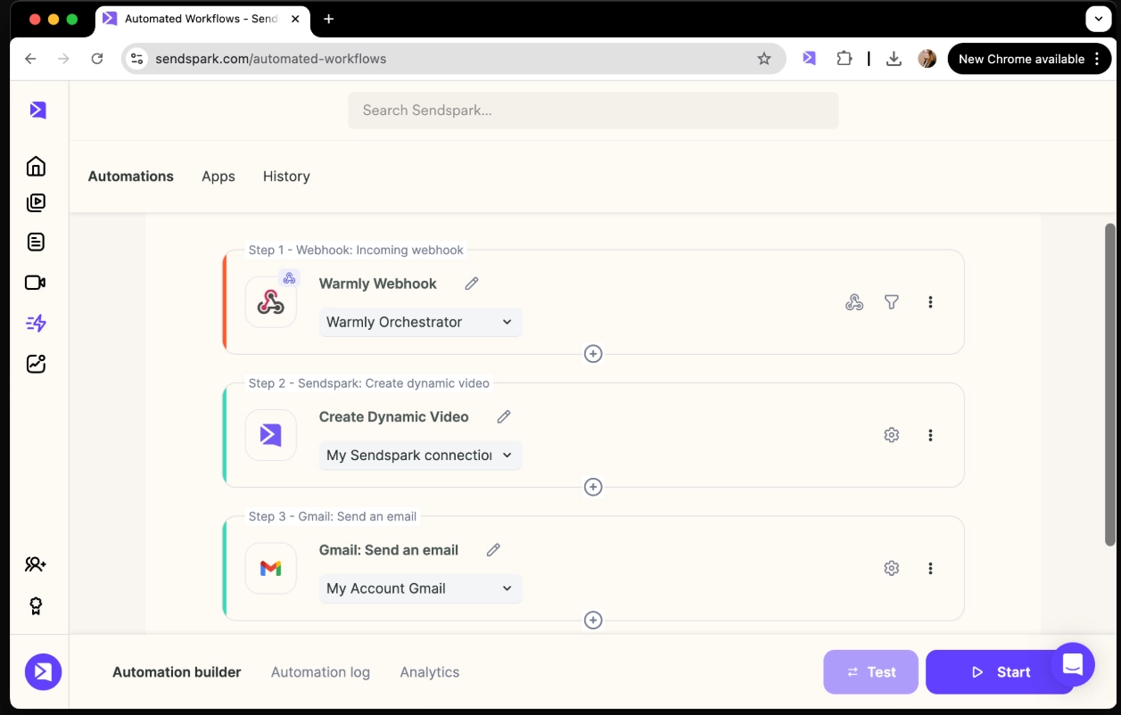The height and width of the screenshot is (715, 1121).
Task: Select the Automation builder tab
Action: (177, 672)
